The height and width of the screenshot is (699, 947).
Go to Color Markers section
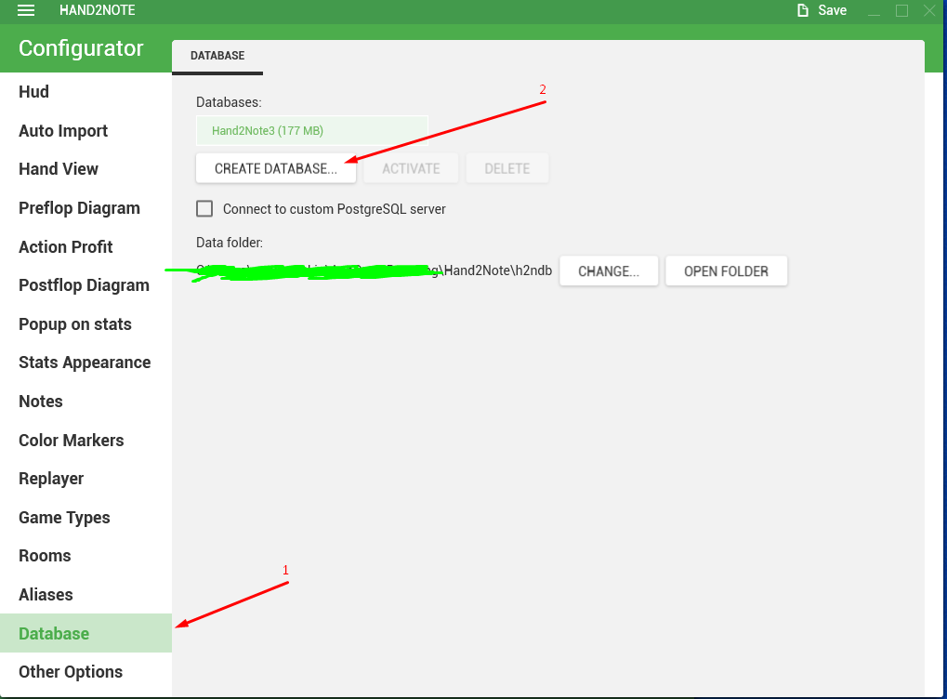tap(72, 440)
